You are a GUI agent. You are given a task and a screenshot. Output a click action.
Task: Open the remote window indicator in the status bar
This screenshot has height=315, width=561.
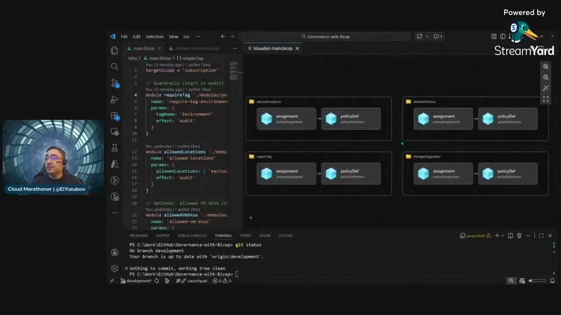112,281
